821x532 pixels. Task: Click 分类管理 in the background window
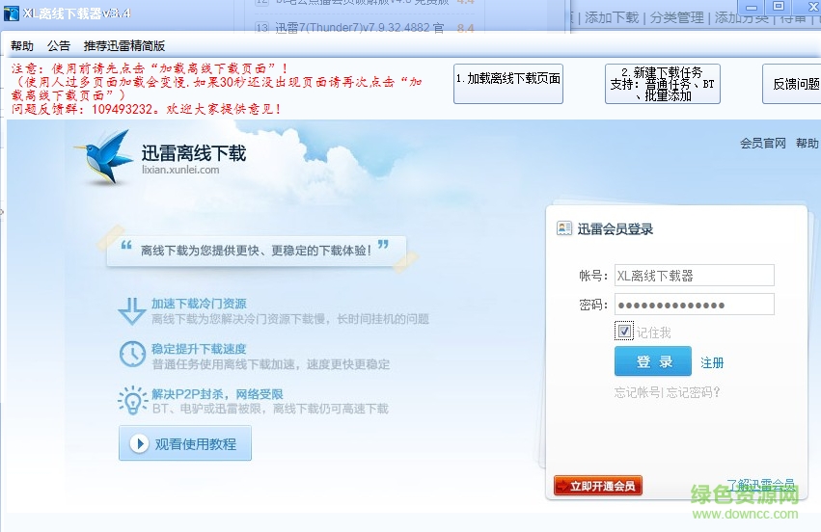coord(676,17)
